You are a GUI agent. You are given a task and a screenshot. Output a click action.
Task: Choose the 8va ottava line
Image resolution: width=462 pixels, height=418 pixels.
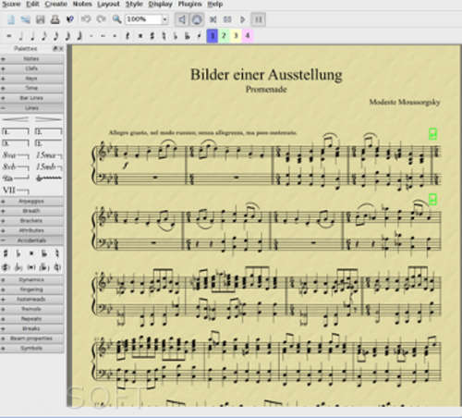16,155
